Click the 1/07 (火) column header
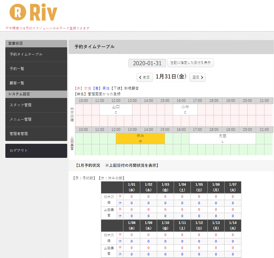The height and width of the screenshot is (258, 274). pos(233,187)
